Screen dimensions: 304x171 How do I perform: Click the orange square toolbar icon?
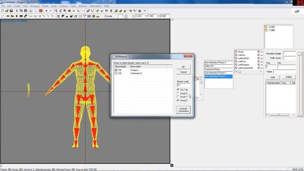pyautogui.click(x=41, y=10)
